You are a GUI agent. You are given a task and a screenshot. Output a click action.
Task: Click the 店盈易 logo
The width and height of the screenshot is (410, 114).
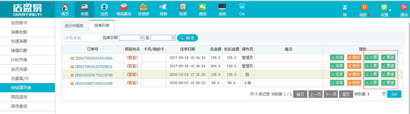(x=27, y=9)
